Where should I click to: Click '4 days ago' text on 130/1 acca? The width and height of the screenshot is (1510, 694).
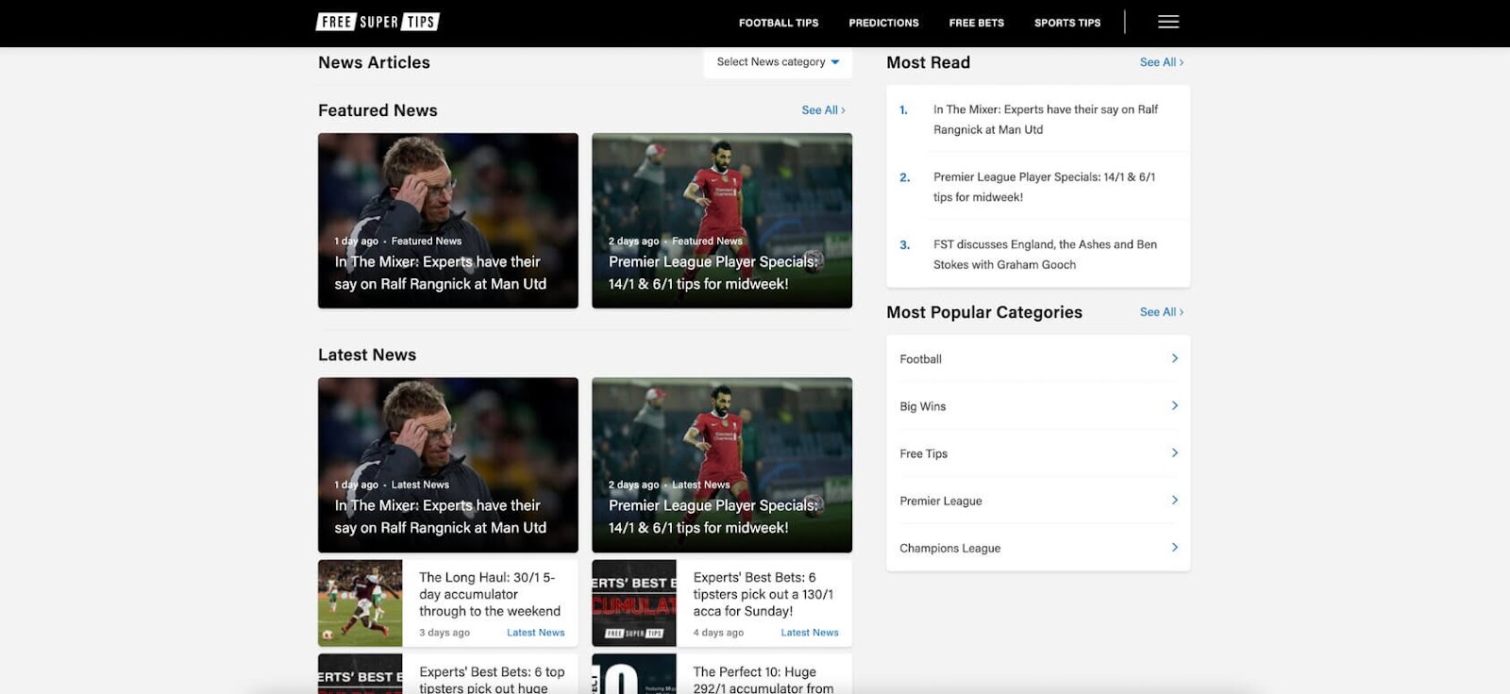click(x=718, y=633)
